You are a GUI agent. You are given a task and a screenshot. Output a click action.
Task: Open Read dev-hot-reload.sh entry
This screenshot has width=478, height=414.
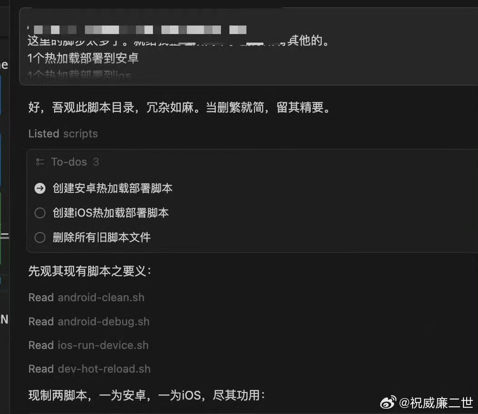coord(90,369)
